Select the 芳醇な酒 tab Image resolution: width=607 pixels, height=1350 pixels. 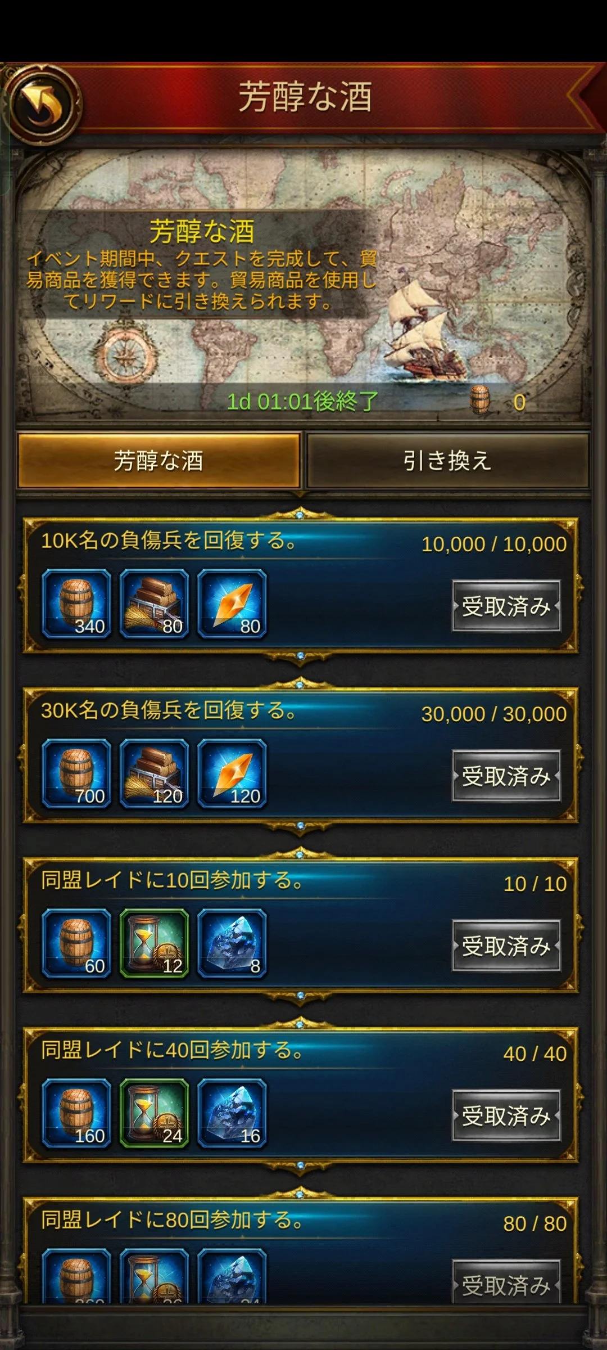coord(159,461)
